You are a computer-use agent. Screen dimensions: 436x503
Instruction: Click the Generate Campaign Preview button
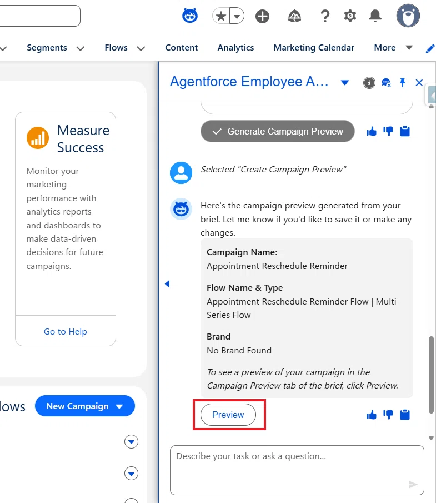[x=278, y=131]
